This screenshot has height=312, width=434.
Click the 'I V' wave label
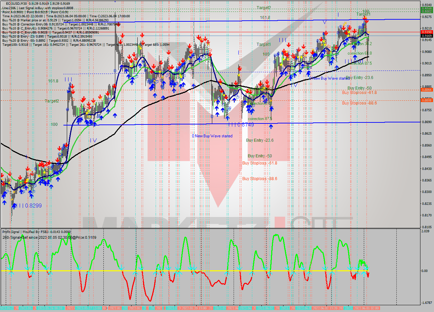[93, 140]
